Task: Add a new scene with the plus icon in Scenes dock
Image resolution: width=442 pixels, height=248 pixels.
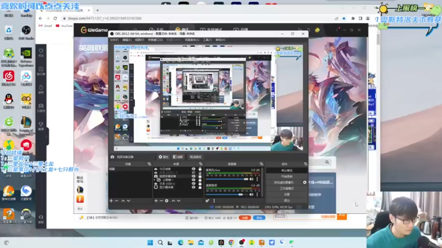Action: 111,201
